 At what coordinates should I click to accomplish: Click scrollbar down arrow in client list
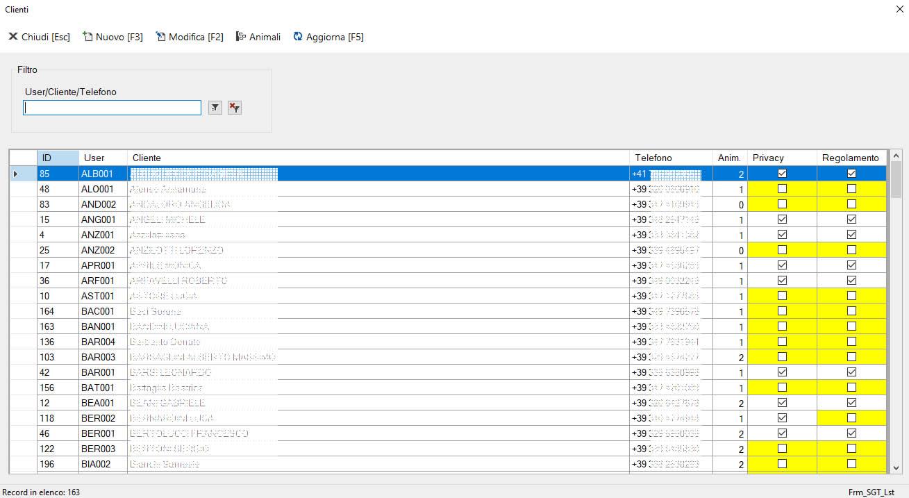tap(895, 467)
